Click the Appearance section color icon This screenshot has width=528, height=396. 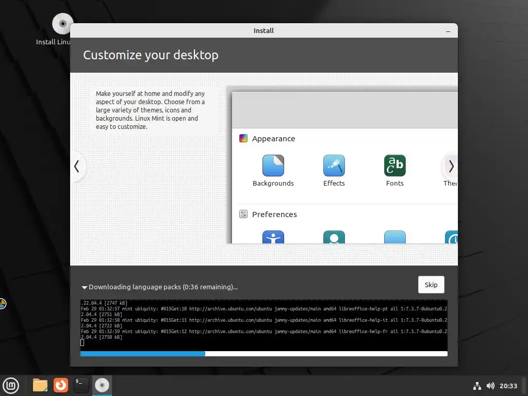tap(243, 138)
